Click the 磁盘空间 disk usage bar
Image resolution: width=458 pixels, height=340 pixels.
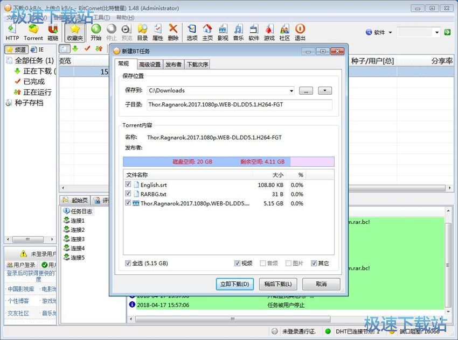point(228,161)
